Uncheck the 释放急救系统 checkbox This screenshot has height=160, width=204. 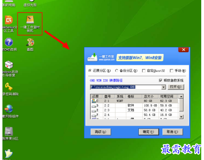[161, 81]
